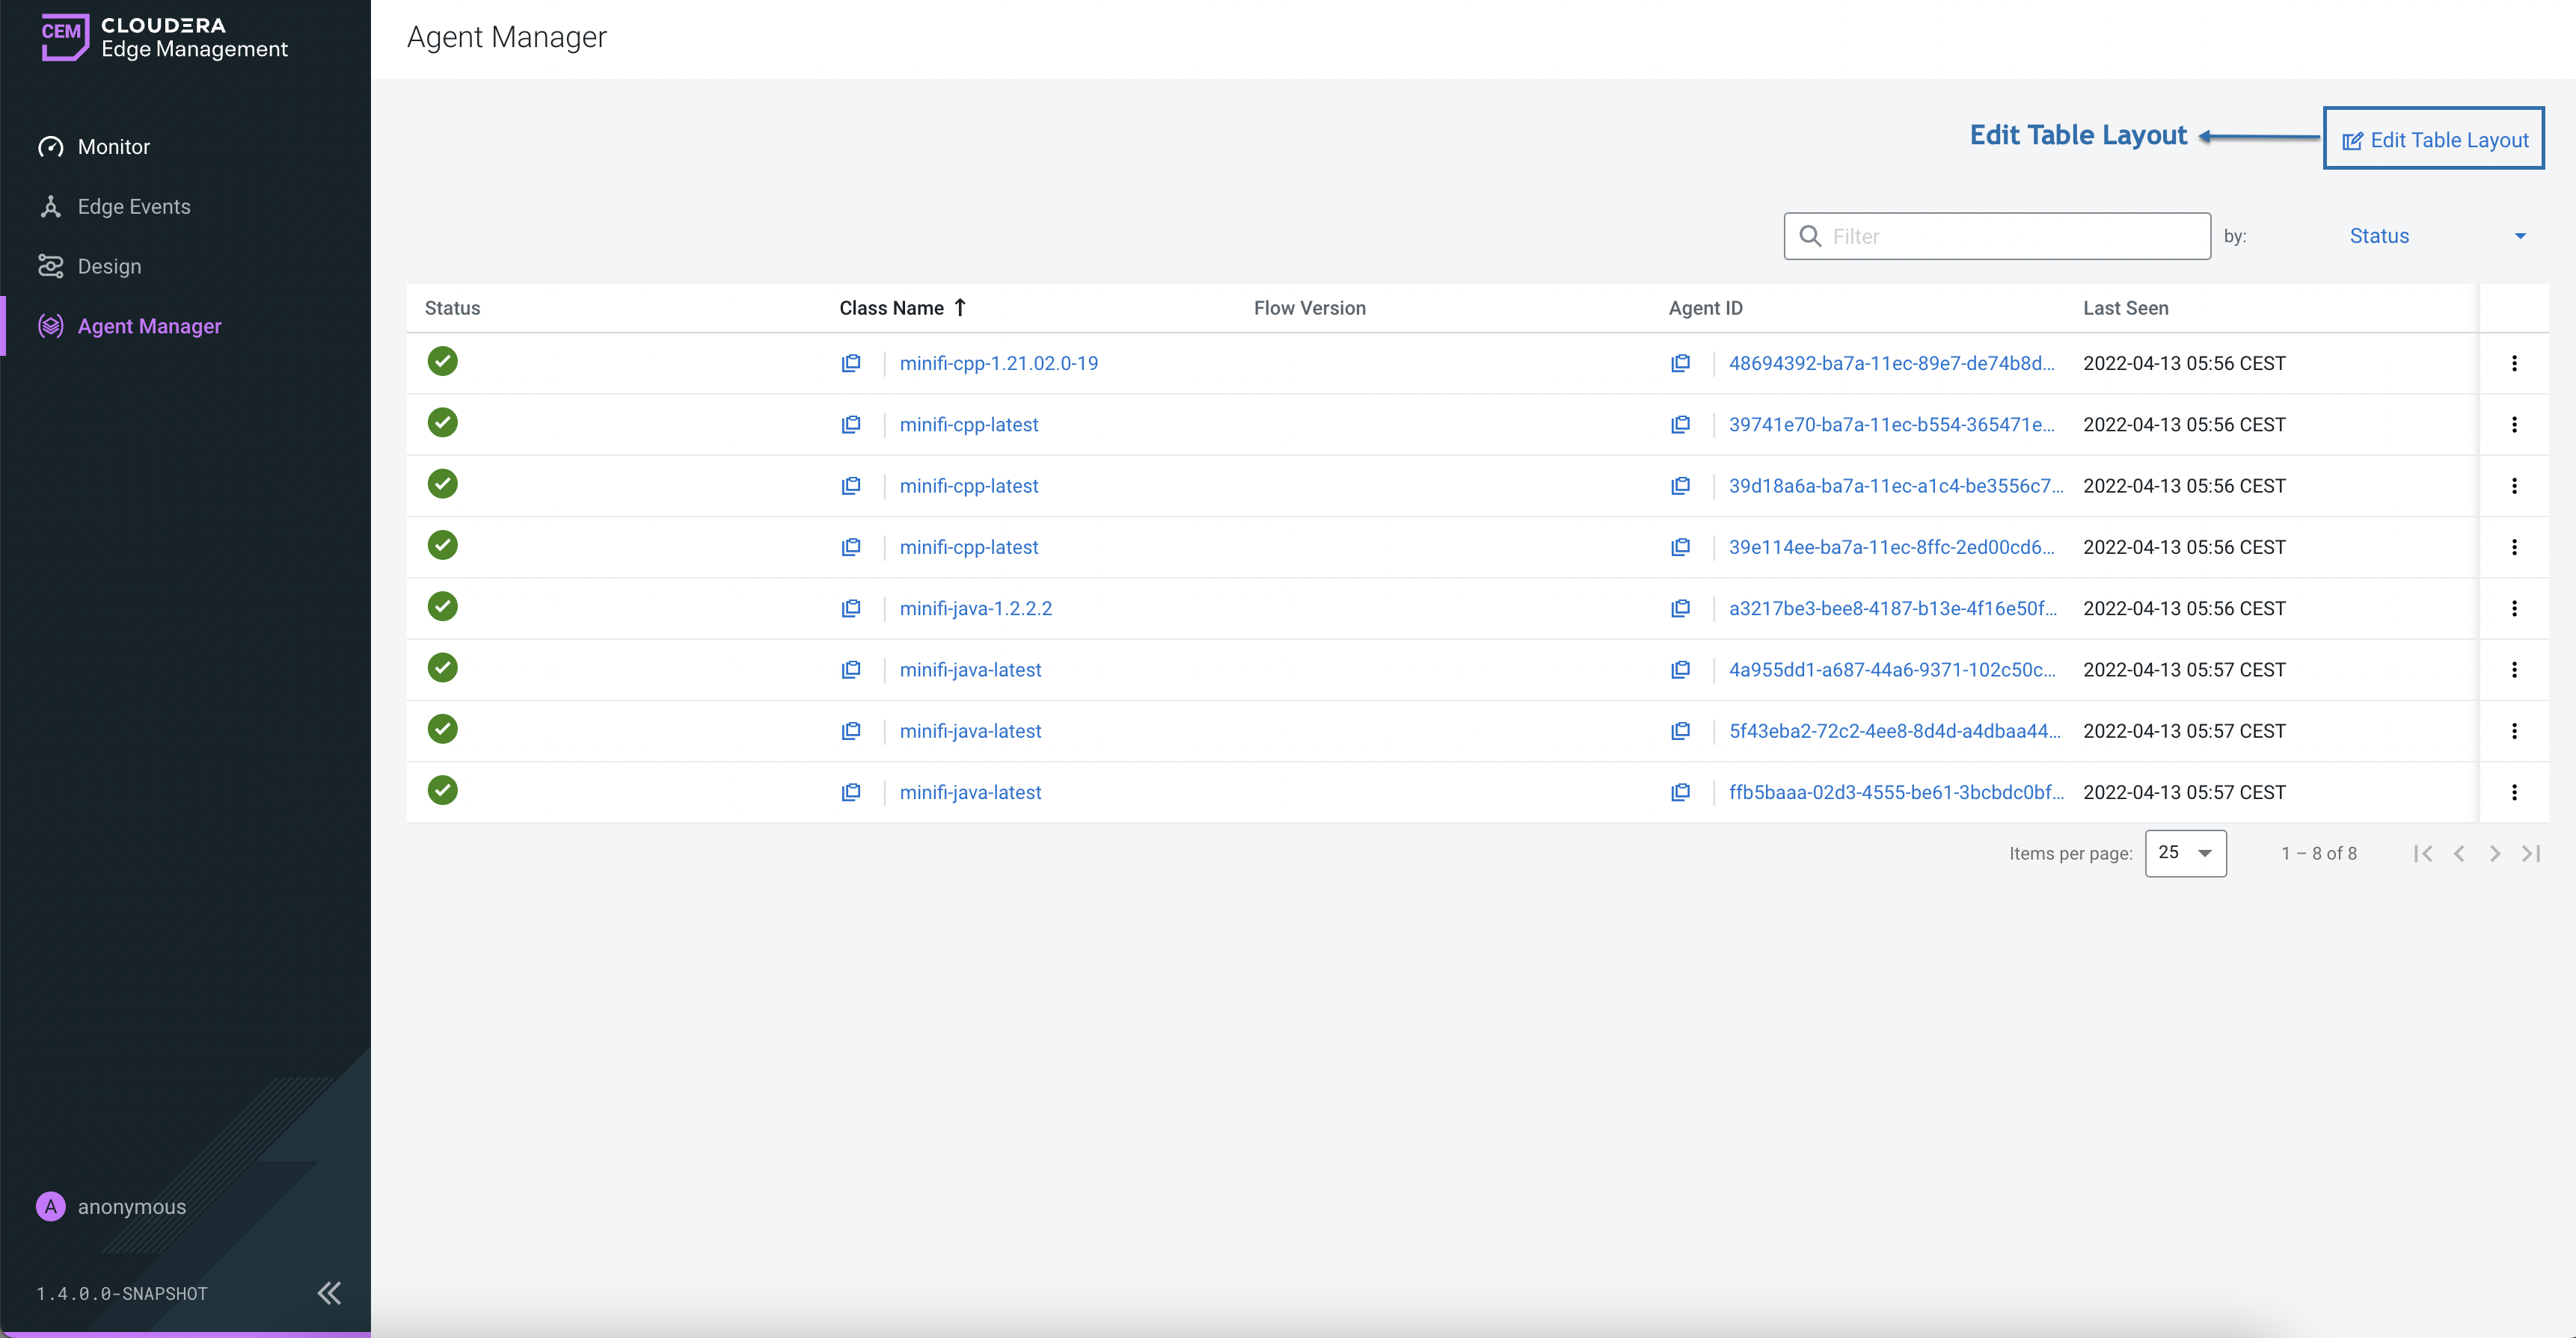The height and width of the screenshot is (1338, 2576).
Task: Open the filter by Status dropdown
Action: point(2436,235)
